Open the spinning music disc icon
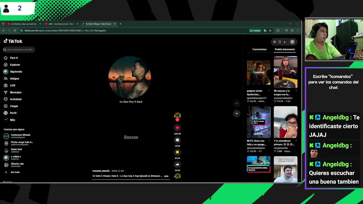 [178, 176]
